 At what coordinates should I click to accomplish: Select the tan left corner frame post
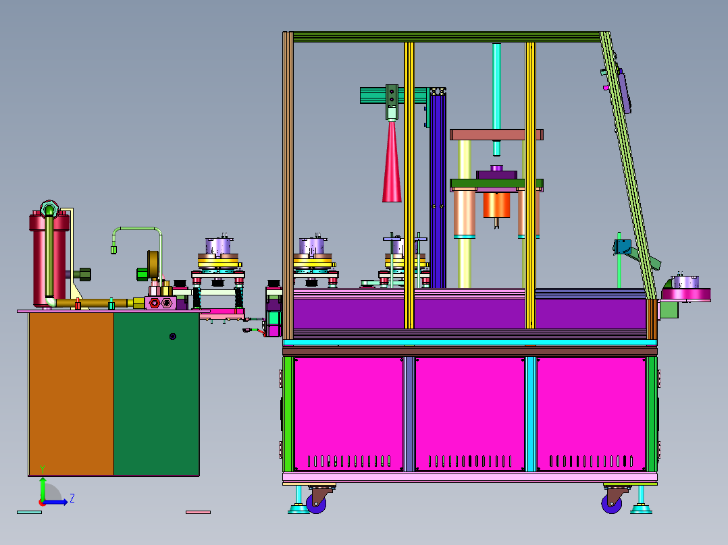[x=288, y=185]
